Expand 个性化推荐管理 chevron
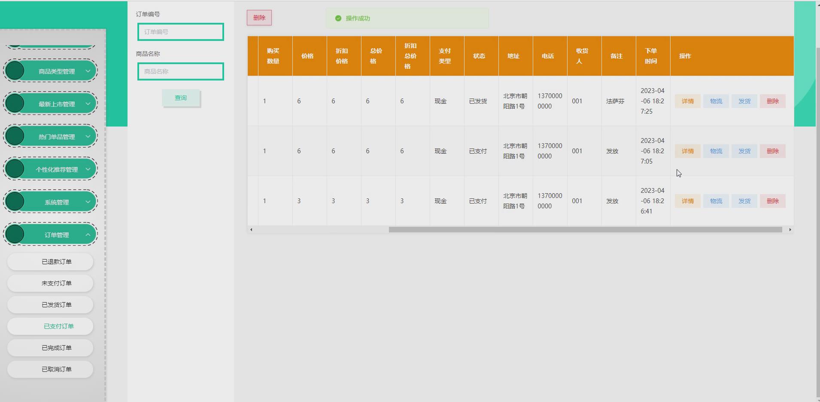Image resolution: width=820 pixels, height=402 pixels. click(88, 169)
